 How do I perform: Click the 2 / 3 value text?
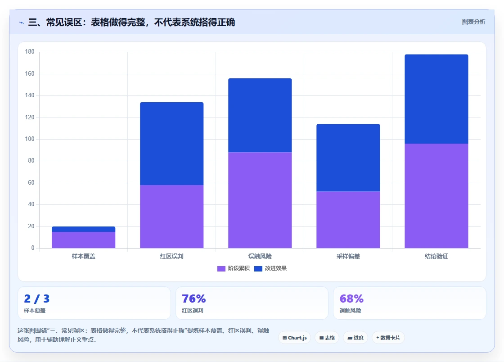click(36, 299)
